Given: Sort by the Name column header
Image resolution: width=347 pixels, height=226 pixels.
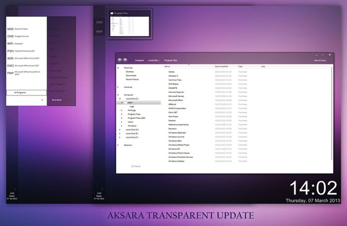Looking at the screenshot, I should click(x=167, y=66).
